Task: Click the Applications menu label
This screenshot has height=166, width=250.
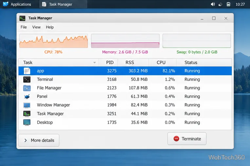Action: (21, 4)
